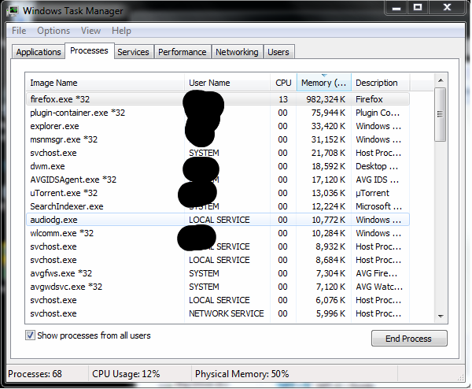472x389 pixels.
Task: Switch to the Performance tab
Action: (182, 52)
